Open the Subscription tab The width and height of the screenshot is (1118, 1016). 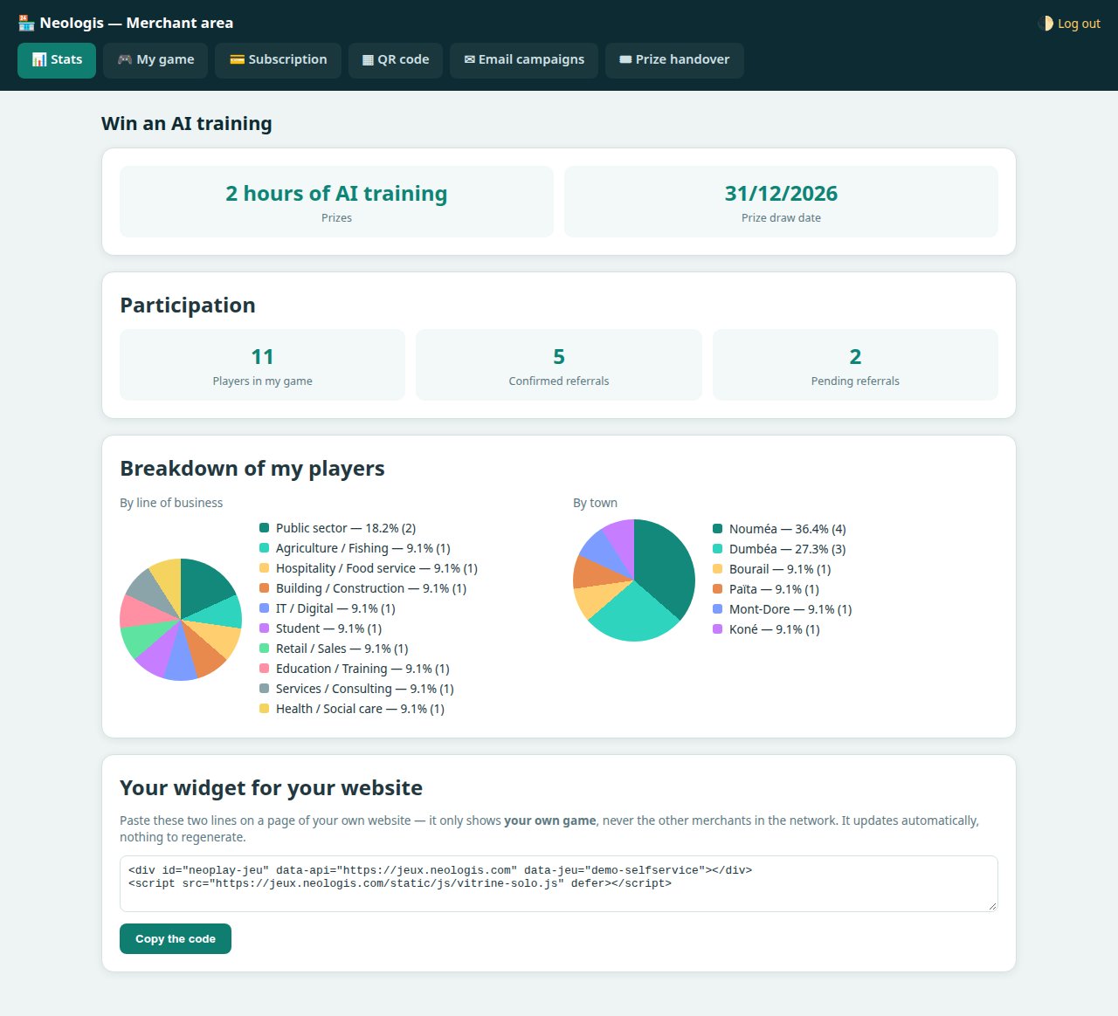click(278, 60)
